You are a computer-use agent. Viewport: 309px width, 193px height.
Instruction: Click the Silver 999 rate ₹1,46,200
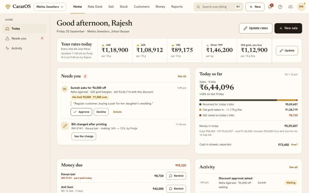pyautogui.click(x=219, y=50)
